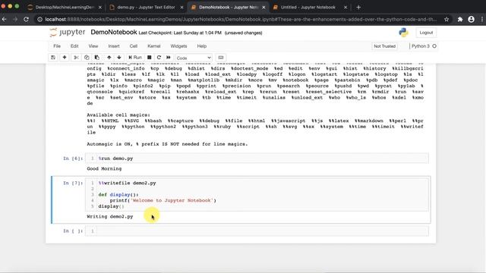Go back in browser history

tap(5, 19)
